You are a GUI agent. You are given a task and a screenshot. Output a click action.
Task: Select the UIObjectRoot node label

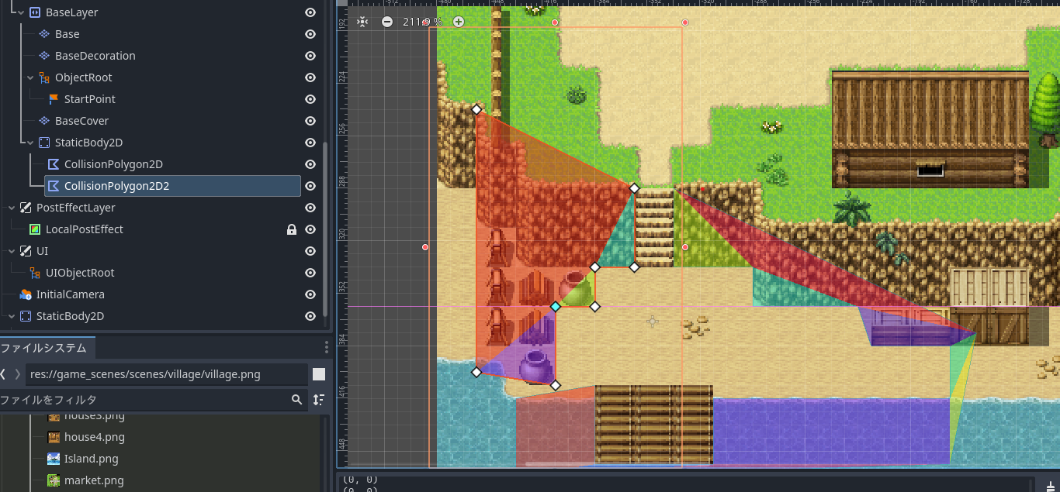tap(80, 273)
